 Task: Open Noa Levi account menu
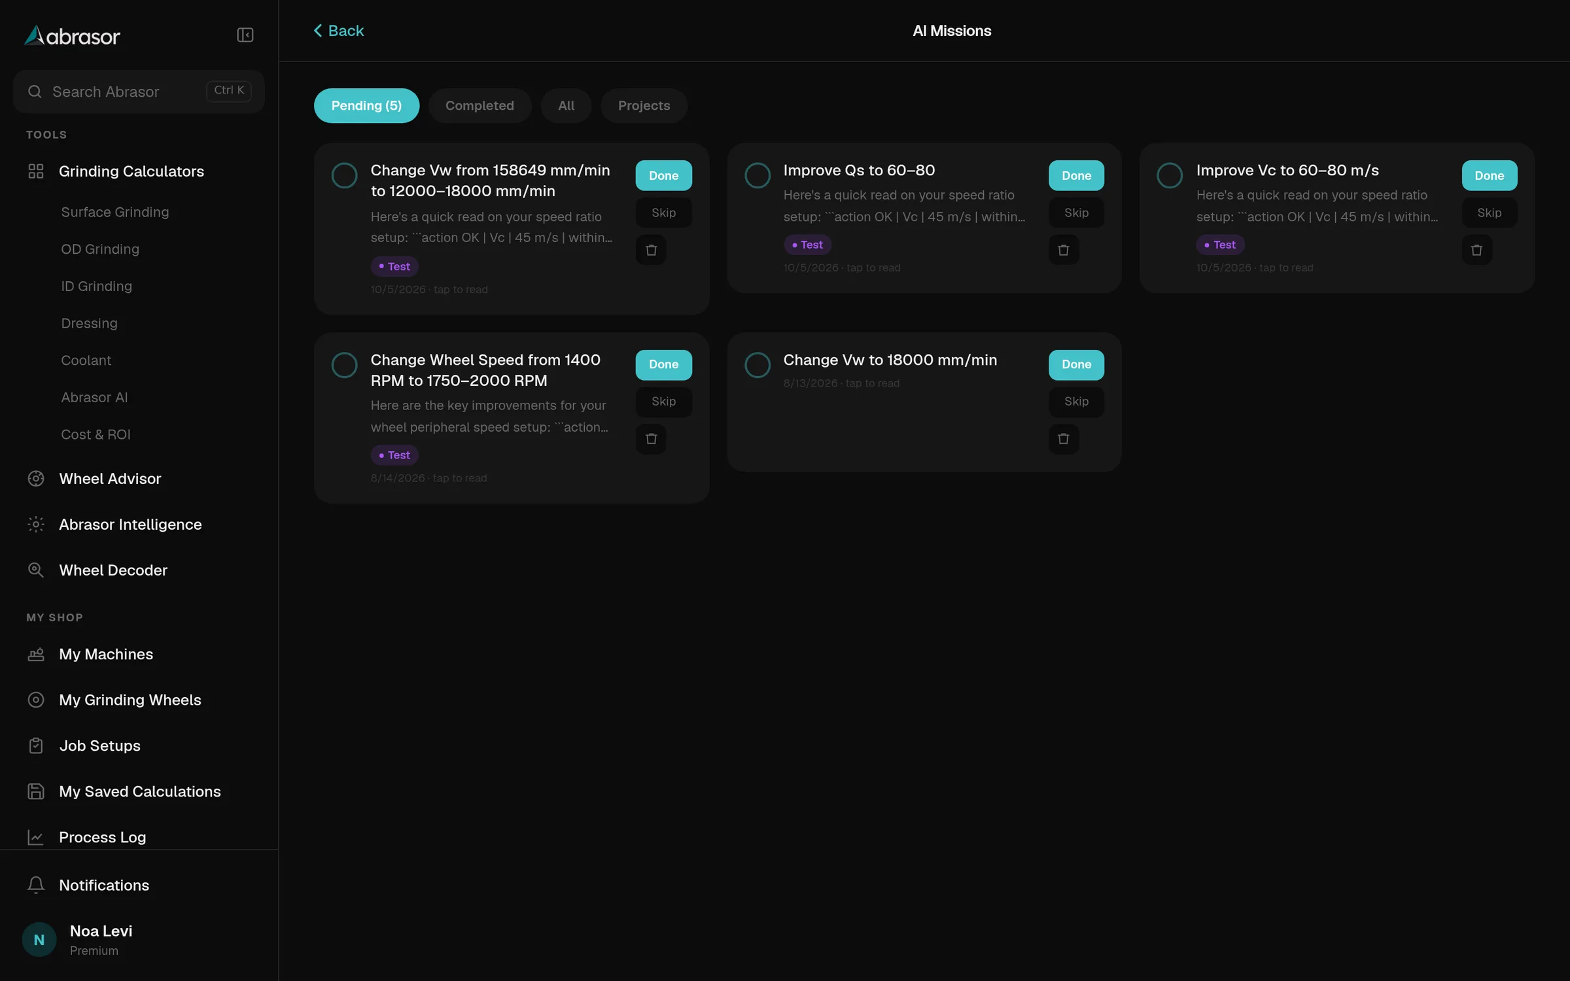click(x=139, y=940)
